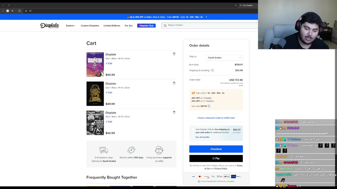
Task: Open the For You page
Action: [x=128, y=25]
